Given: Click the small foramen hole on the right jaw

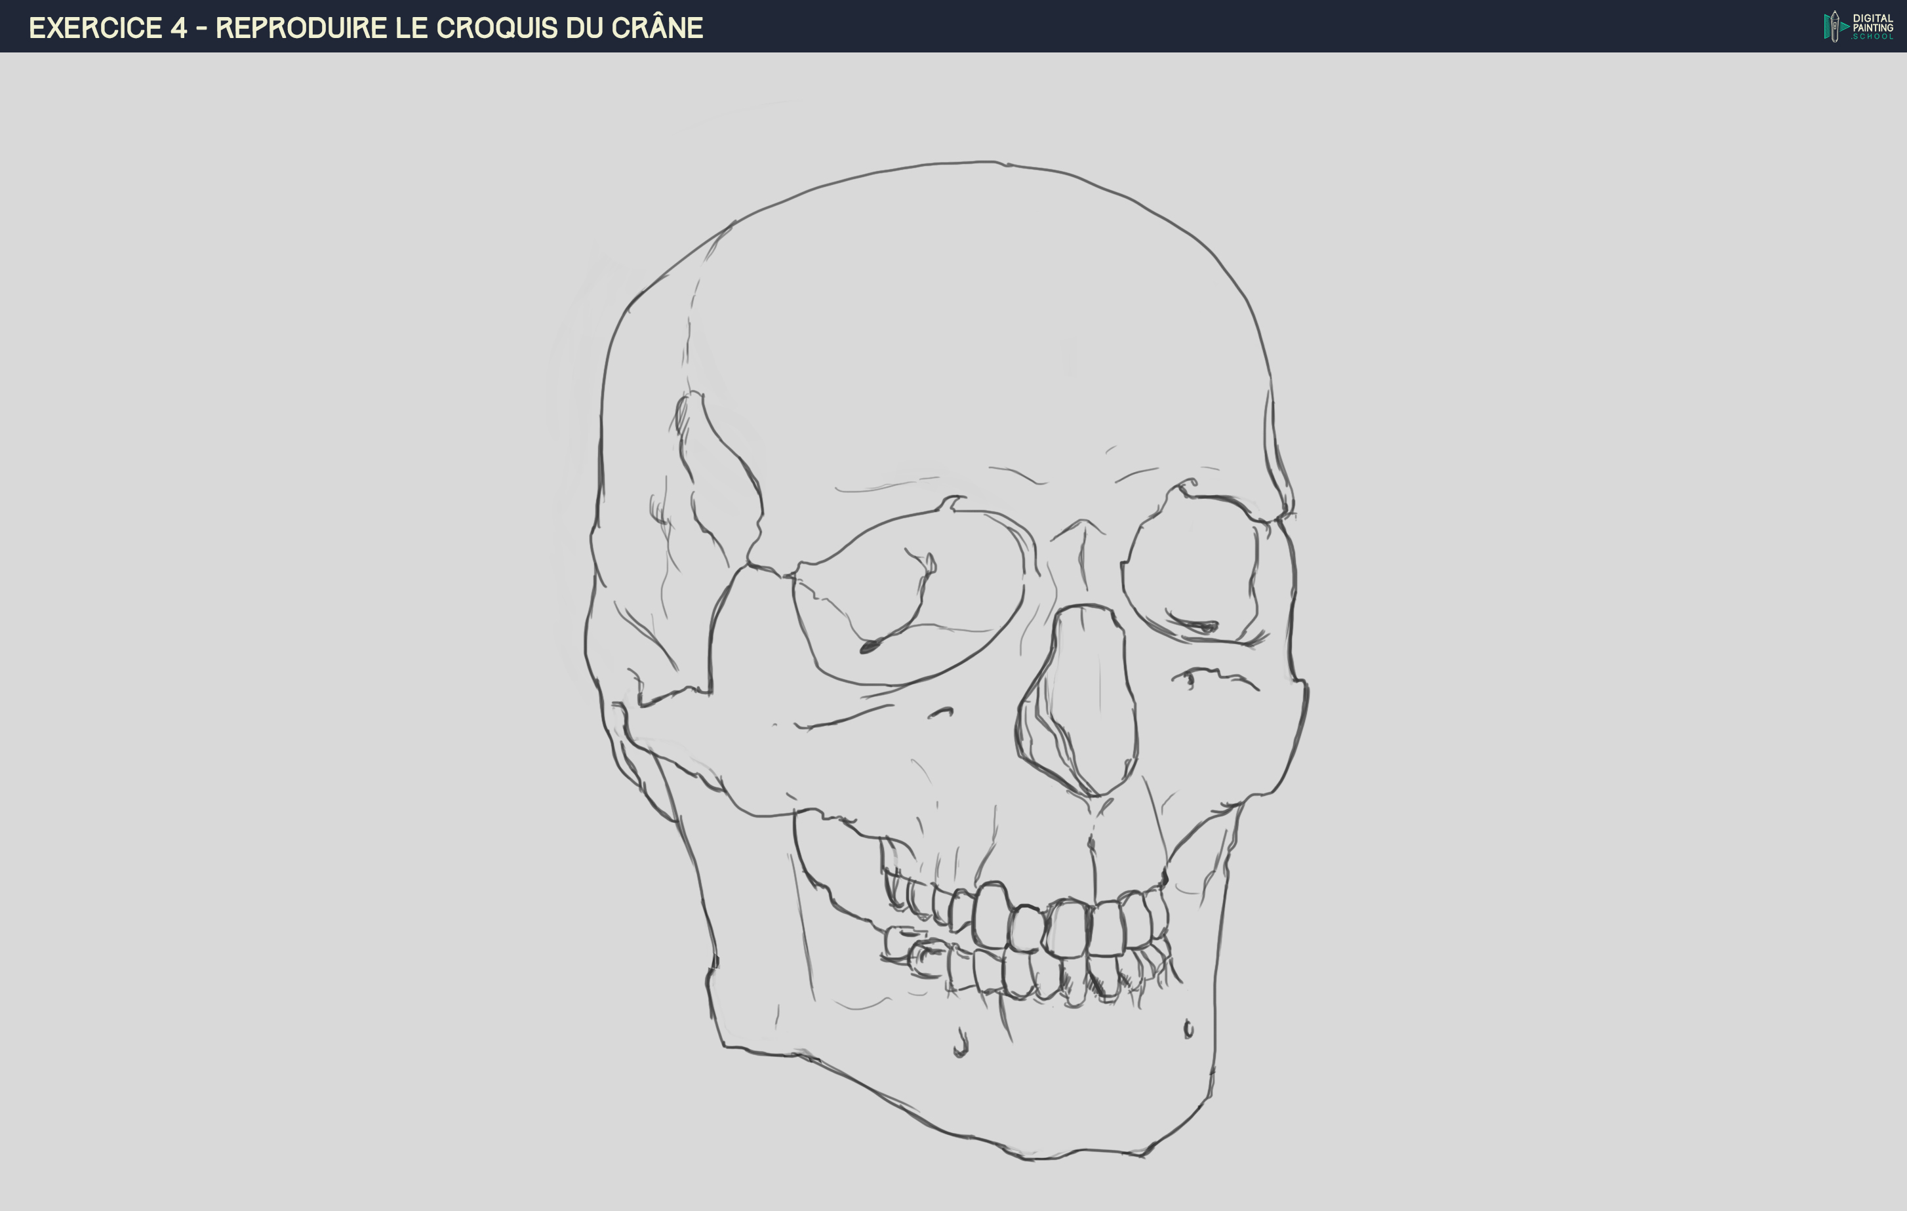Looking at the screenshot, I should click(x=1188, y=1029).
